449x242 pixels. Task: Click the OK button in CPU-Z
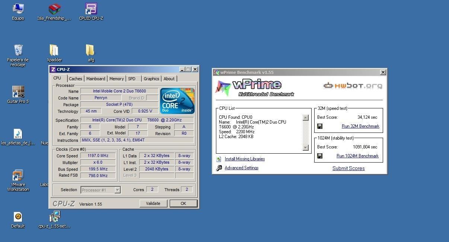[x=183, y=203]
